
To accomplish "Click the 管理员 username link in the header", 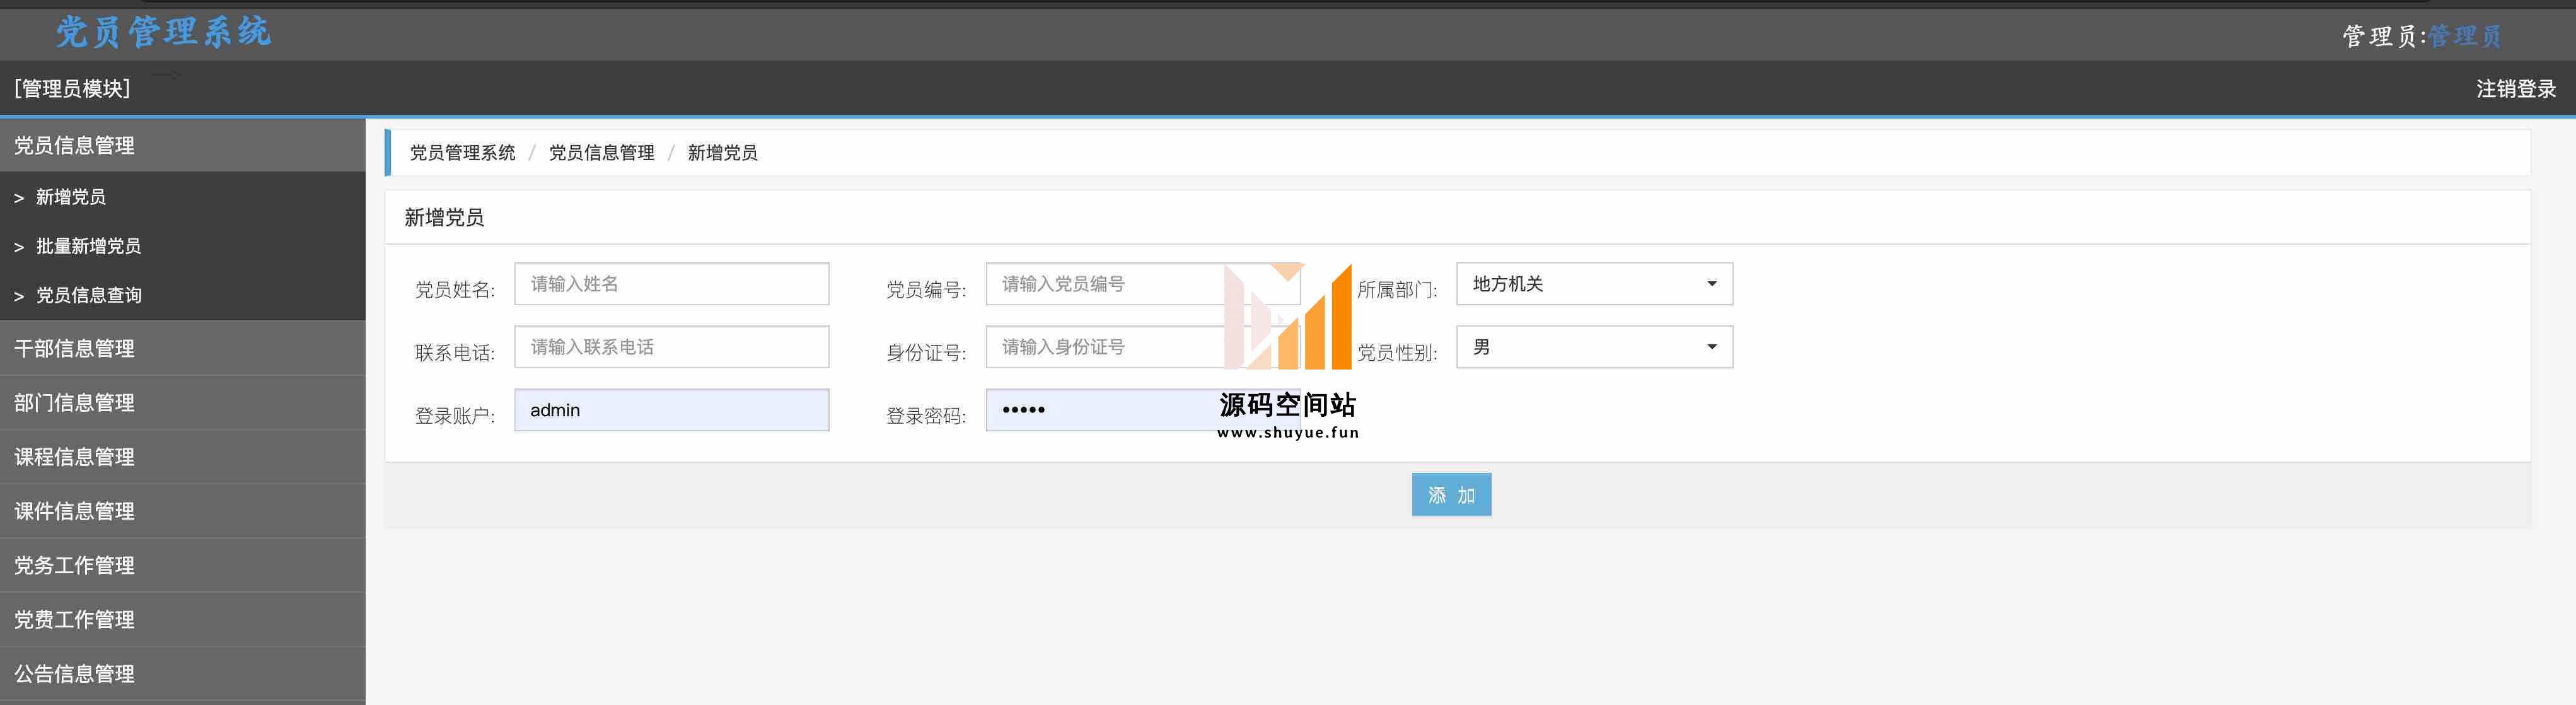I will point(2464,36).
